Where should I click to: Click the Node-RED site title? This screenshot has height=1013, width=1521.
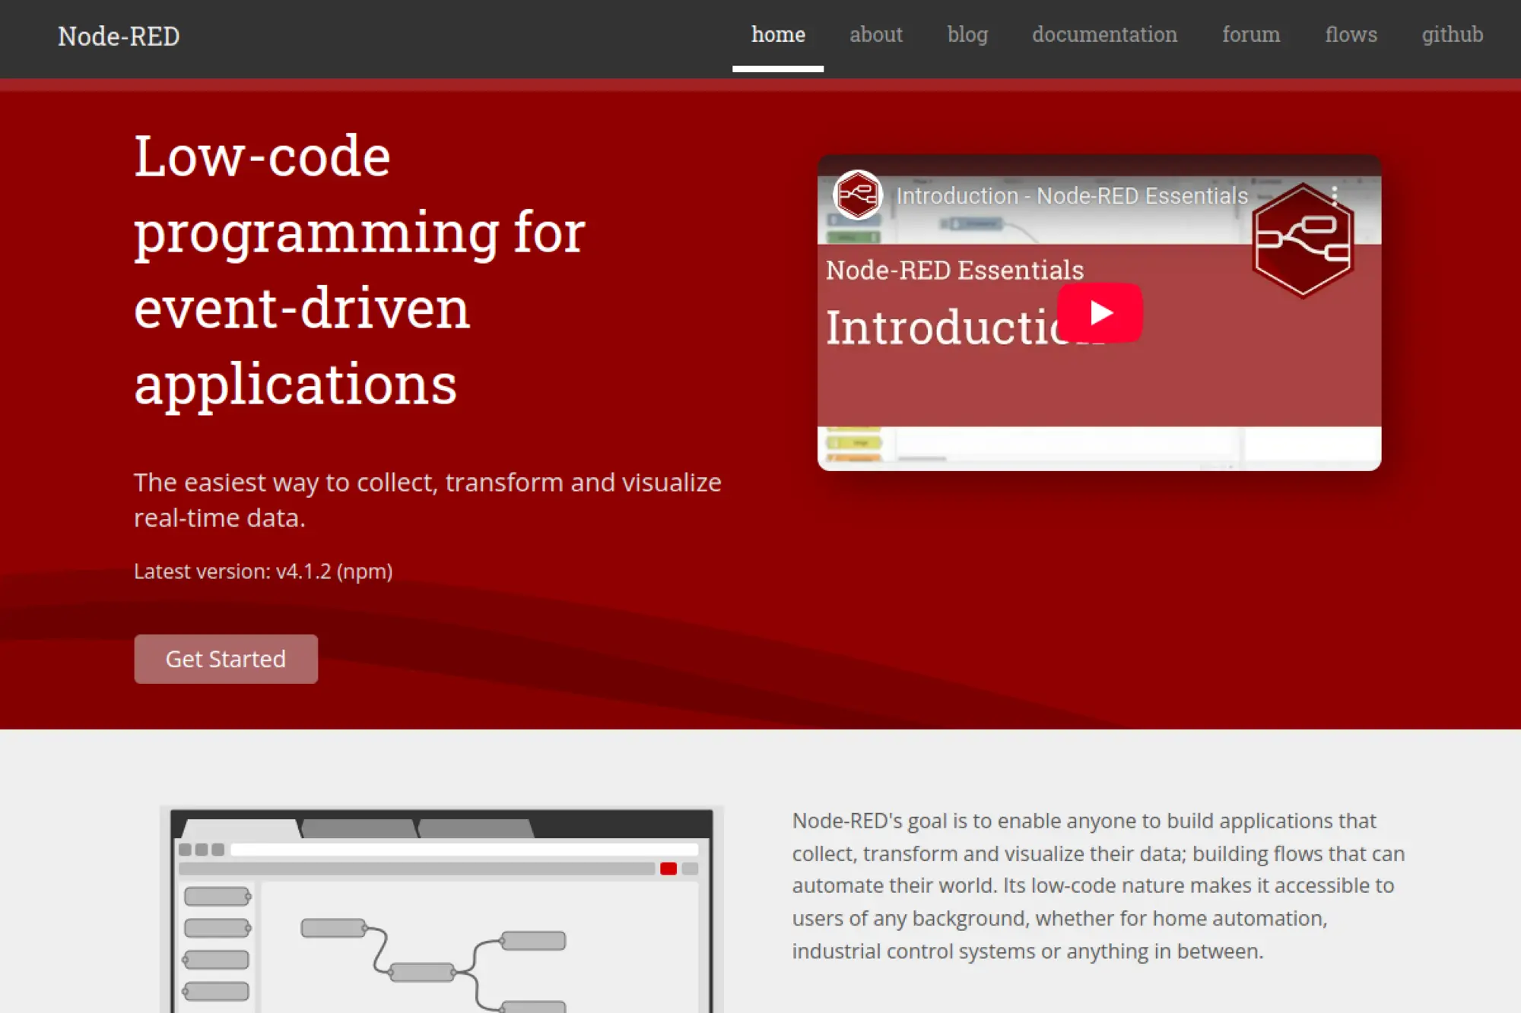119,36
